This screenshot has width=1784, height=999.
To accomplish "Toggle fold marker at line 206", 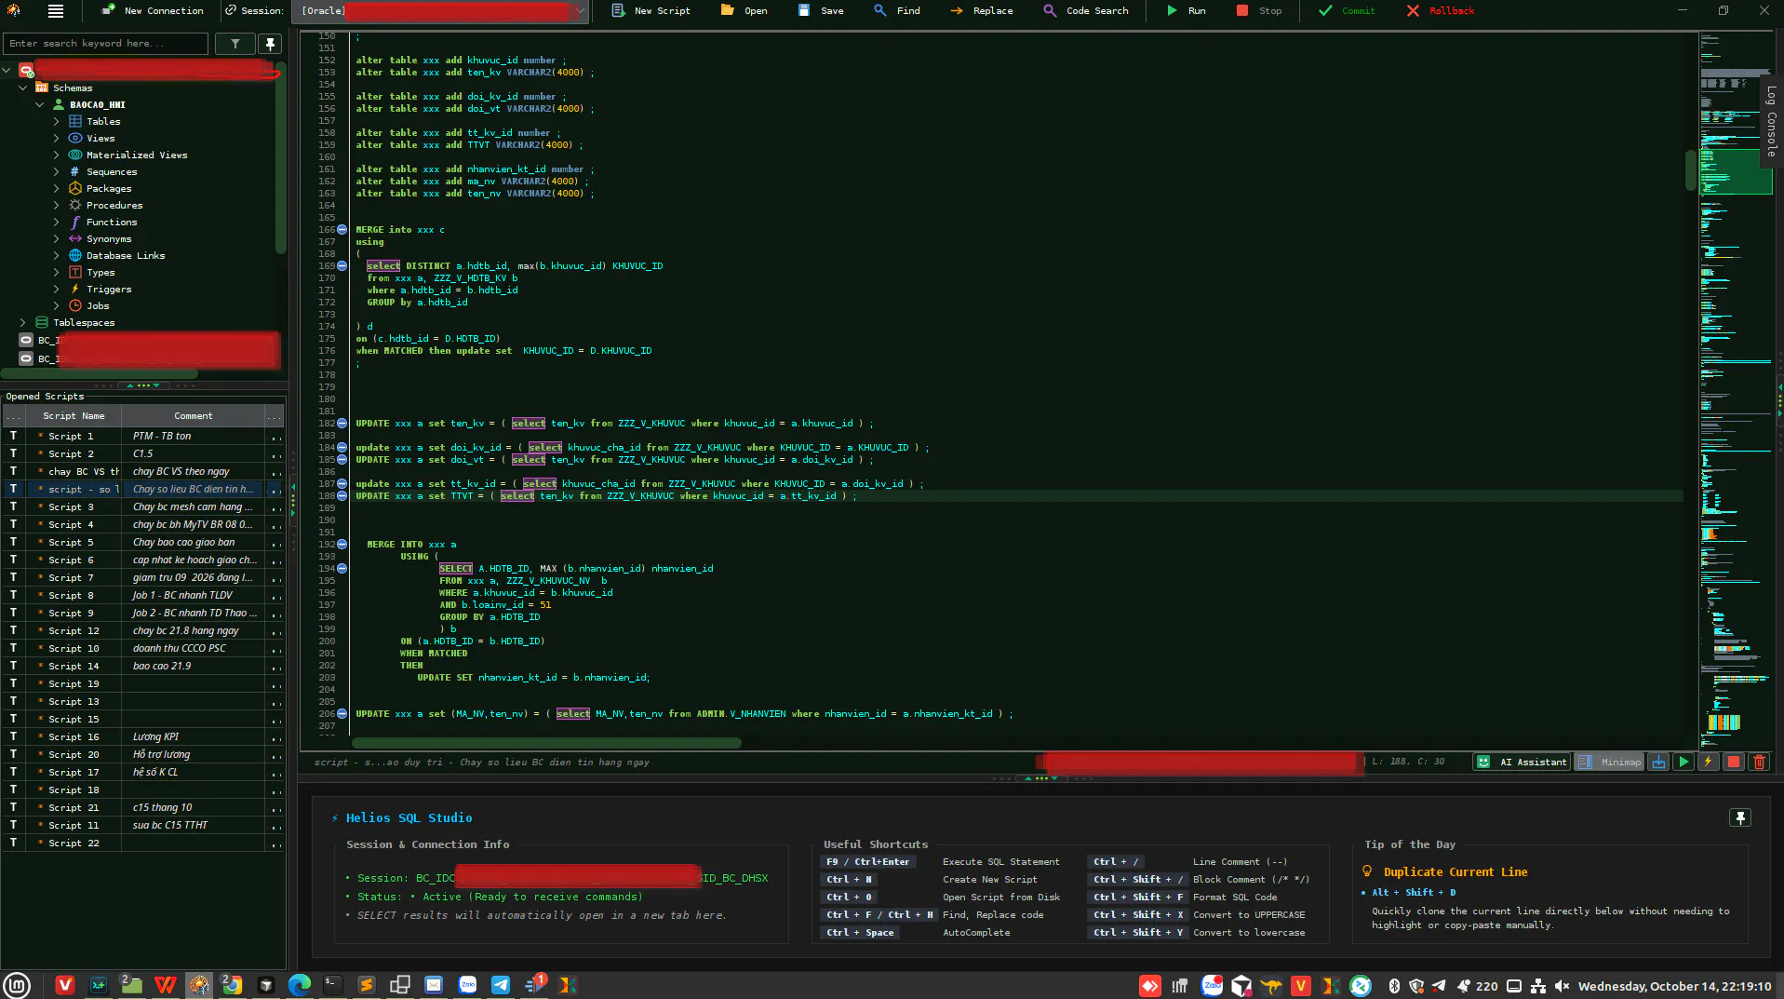I will pos(342,713).
